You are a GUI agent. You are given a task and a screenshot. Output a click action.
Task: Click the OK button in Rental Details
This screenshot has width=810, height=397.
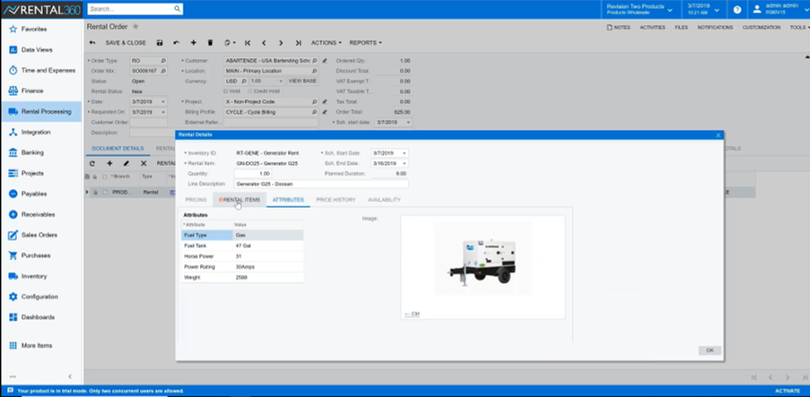pos(709,350)
